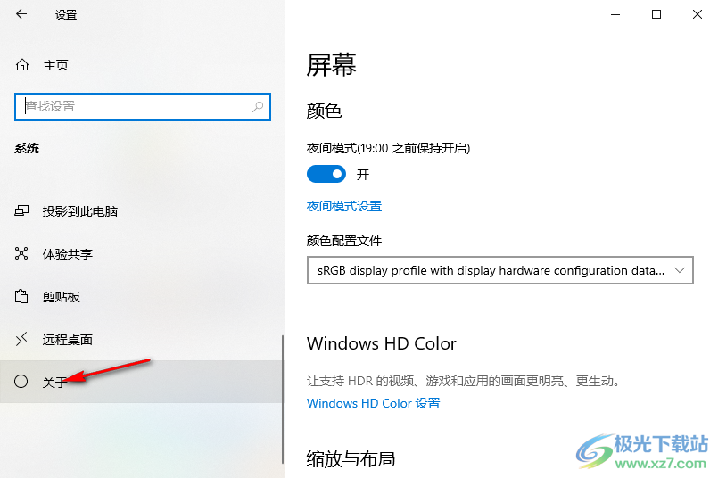This screenshot has height=478, width=718.
Task: Expand the color profile chevron arrow
Action: click(x=680, y=270)
